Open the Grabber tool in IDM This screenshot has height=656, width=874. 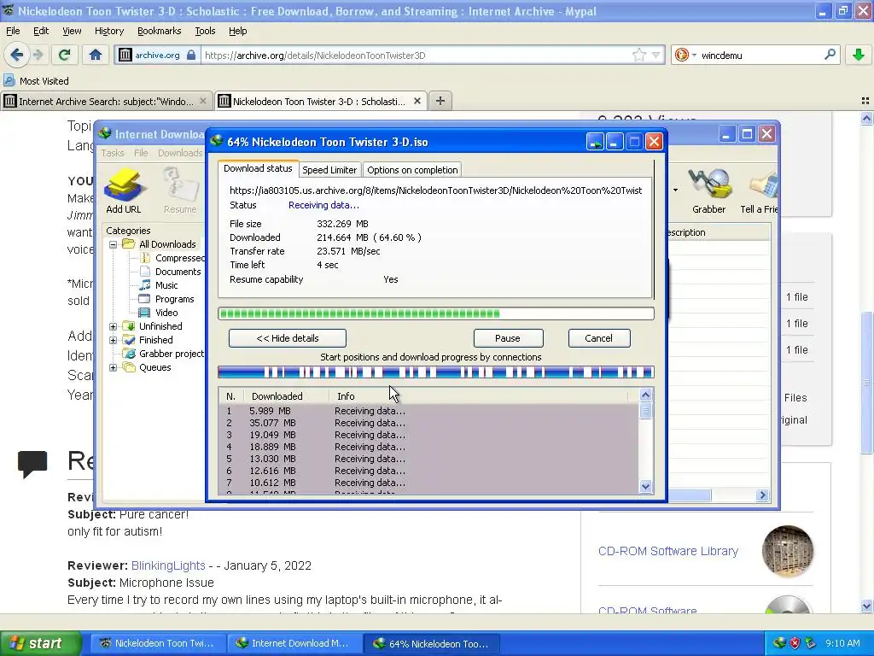(708, 191)
